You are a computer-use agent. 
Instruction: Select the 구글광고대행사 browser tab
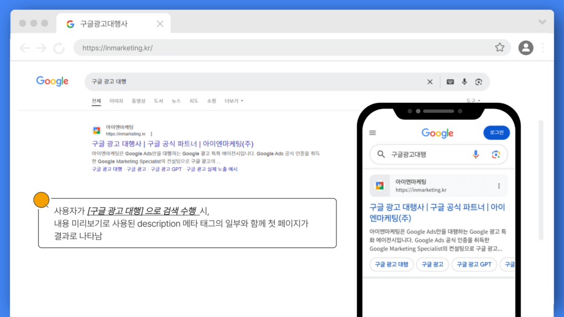tap(113, 24)
